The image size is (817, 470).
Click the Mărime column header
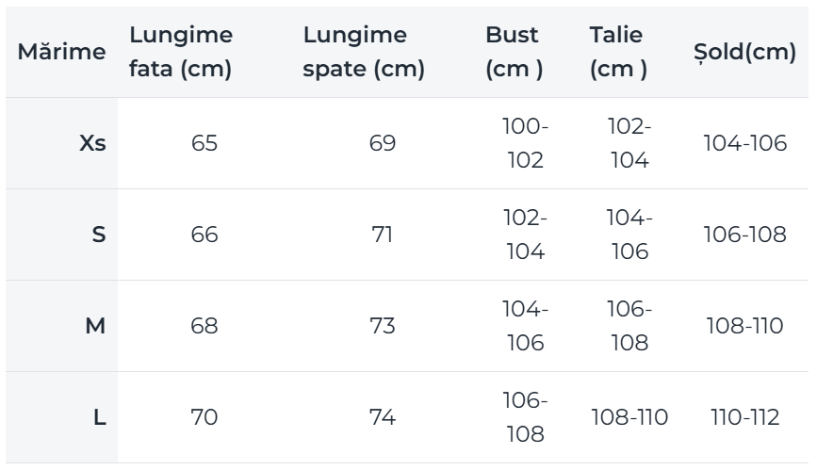[x=61, y=52]
